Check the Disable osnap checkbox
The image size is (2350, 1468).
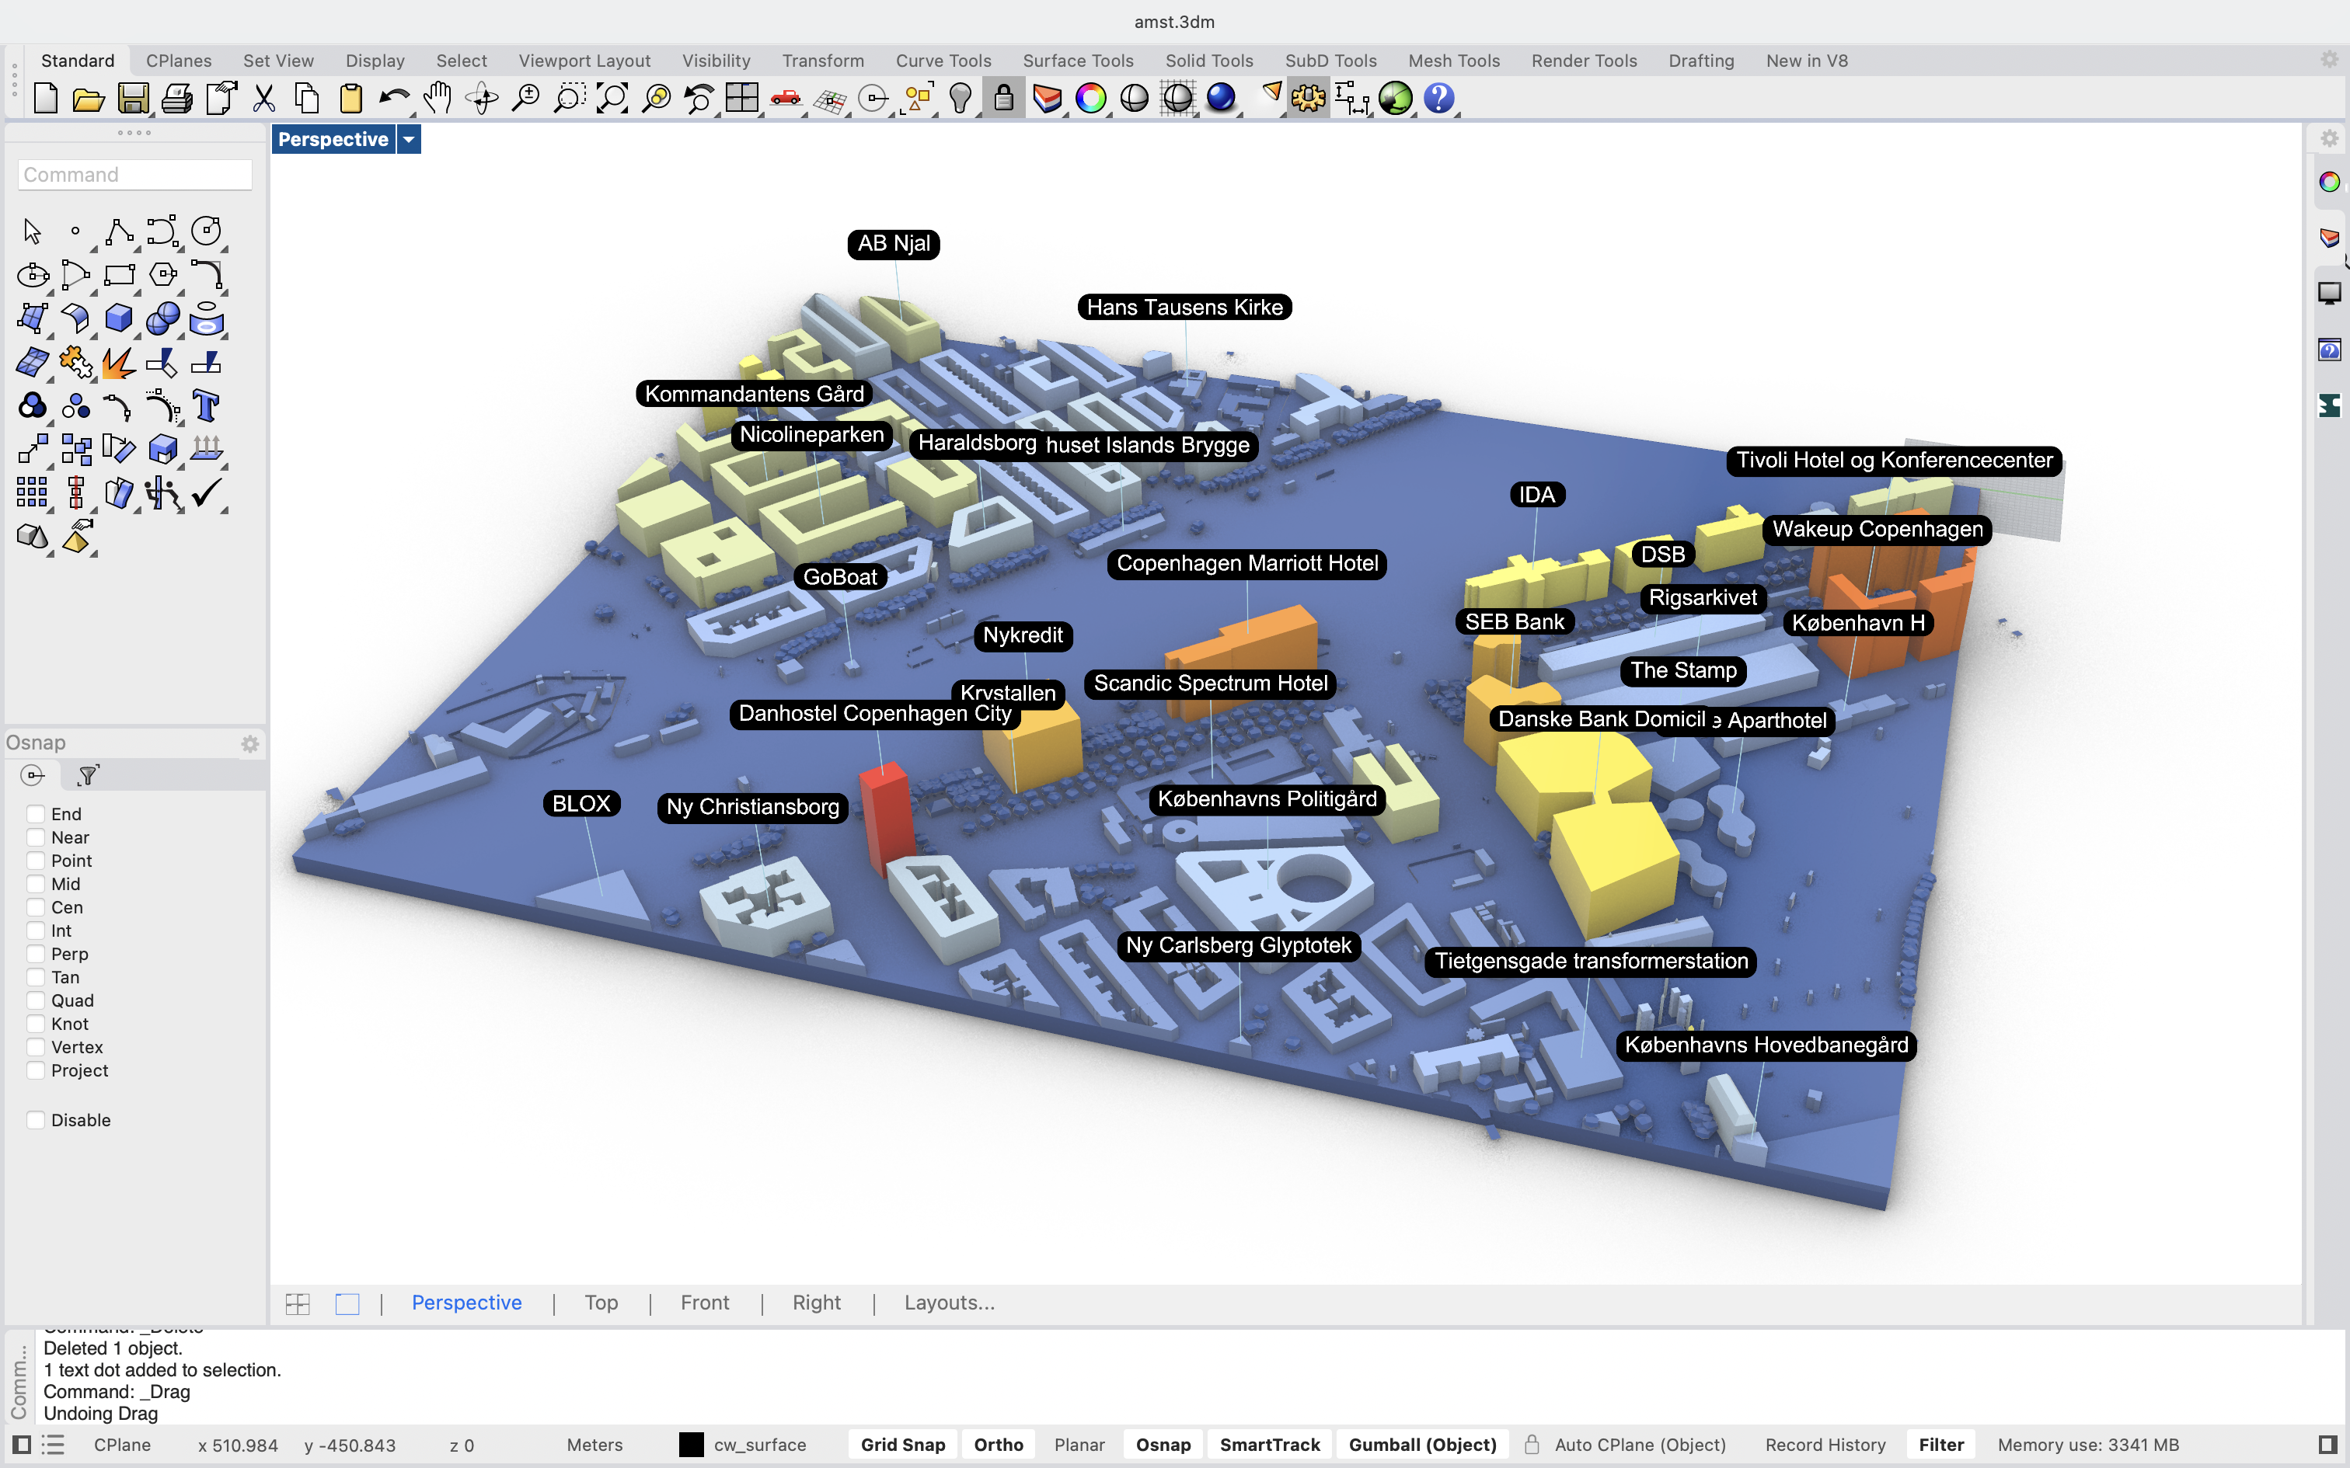pyautogui.click(x=36, y=1119)
